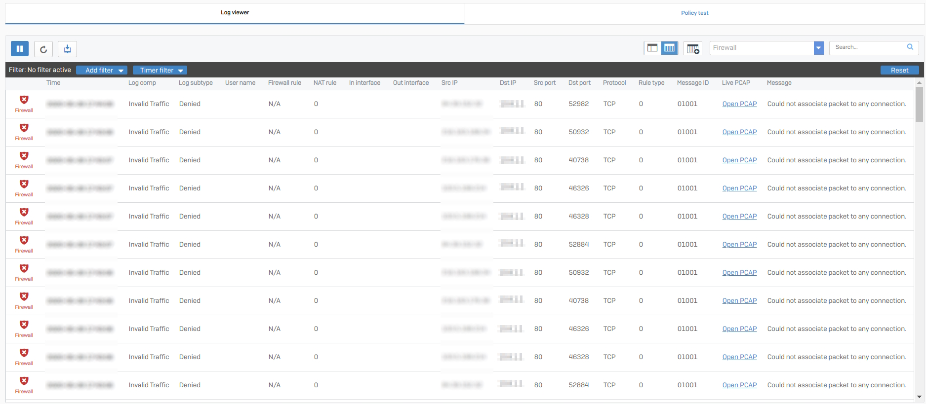Viewport: 926px width, 404px height.
Task: Pause the live log stream
Action: click(20, 49)
